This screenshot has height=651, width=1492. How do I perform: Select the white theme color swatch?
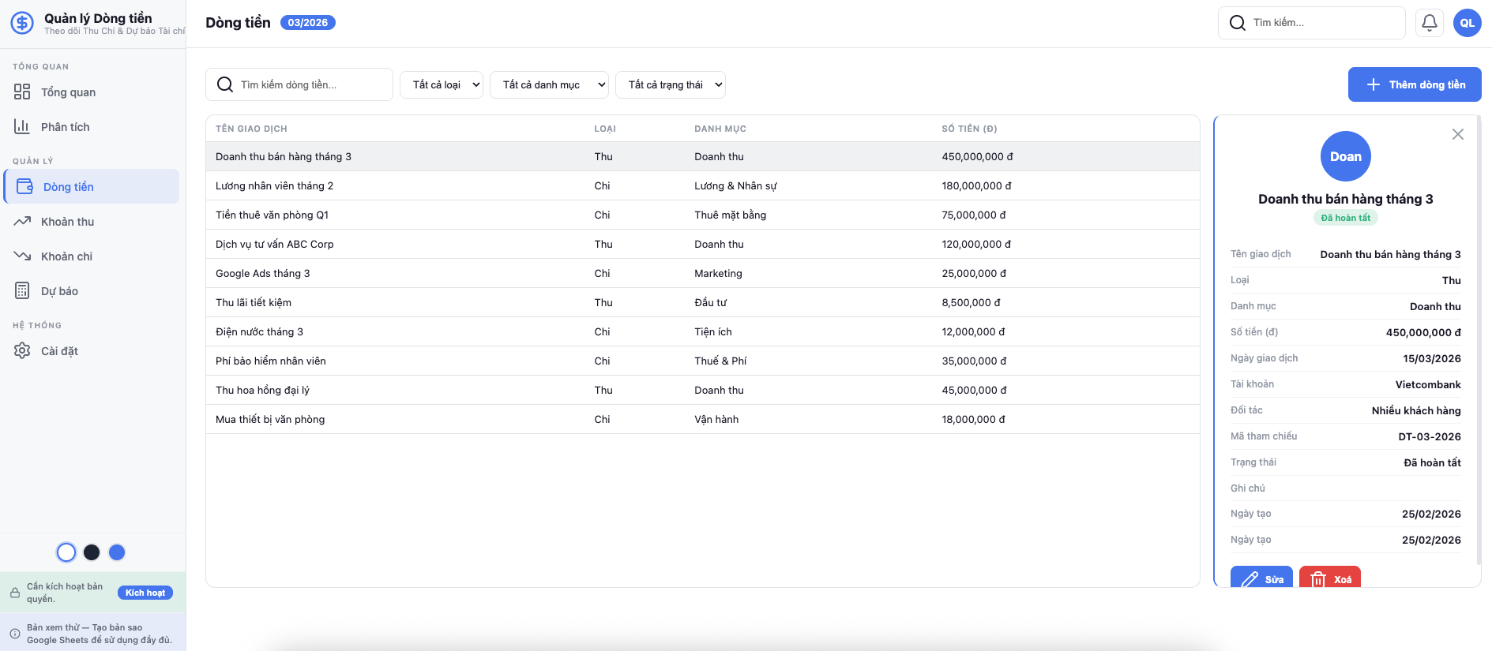pyautogui.click(x=66, y=552)
